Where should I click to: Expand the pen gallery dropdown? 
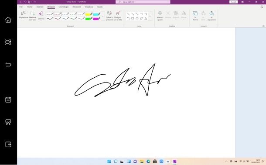(x=103, y=16)
